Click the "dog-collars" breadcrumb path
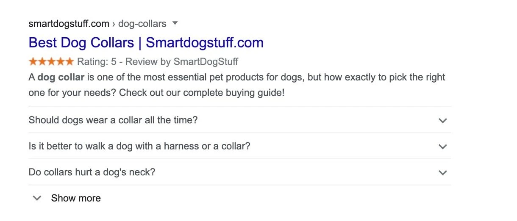 [x=142, y=24]
